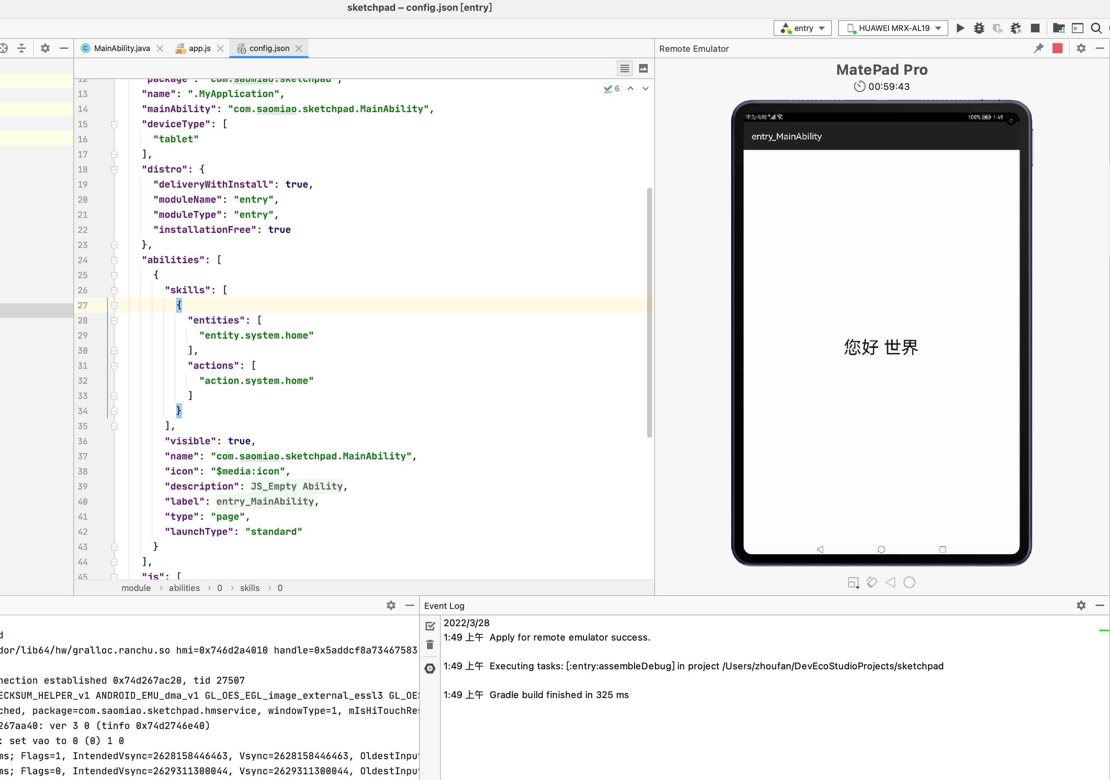Screen dimensions: 1110x780
Task: Pin the Remote Emulator panel
Action: 1038,48
